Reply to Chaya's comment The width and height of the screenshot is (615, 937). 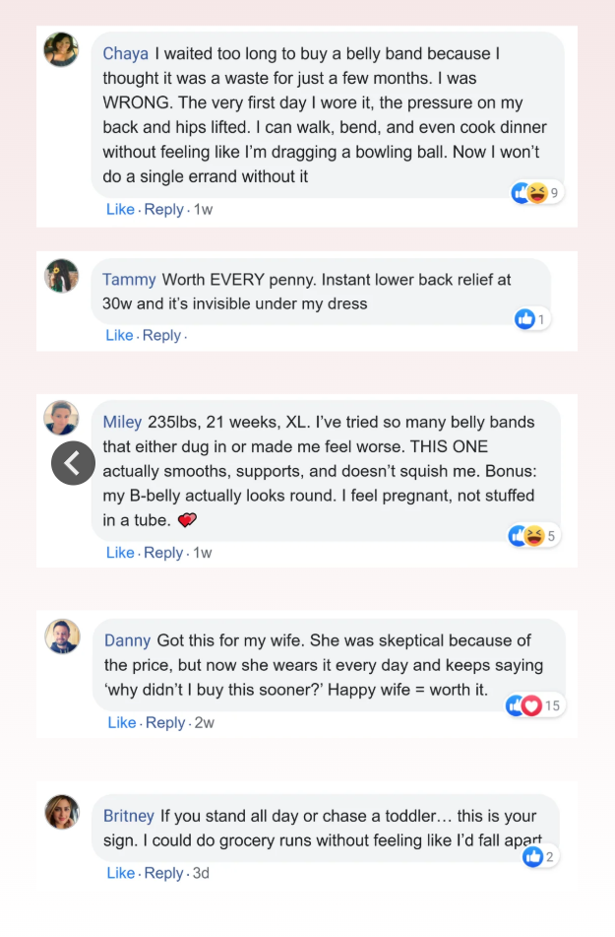click(x=163, y=210)
